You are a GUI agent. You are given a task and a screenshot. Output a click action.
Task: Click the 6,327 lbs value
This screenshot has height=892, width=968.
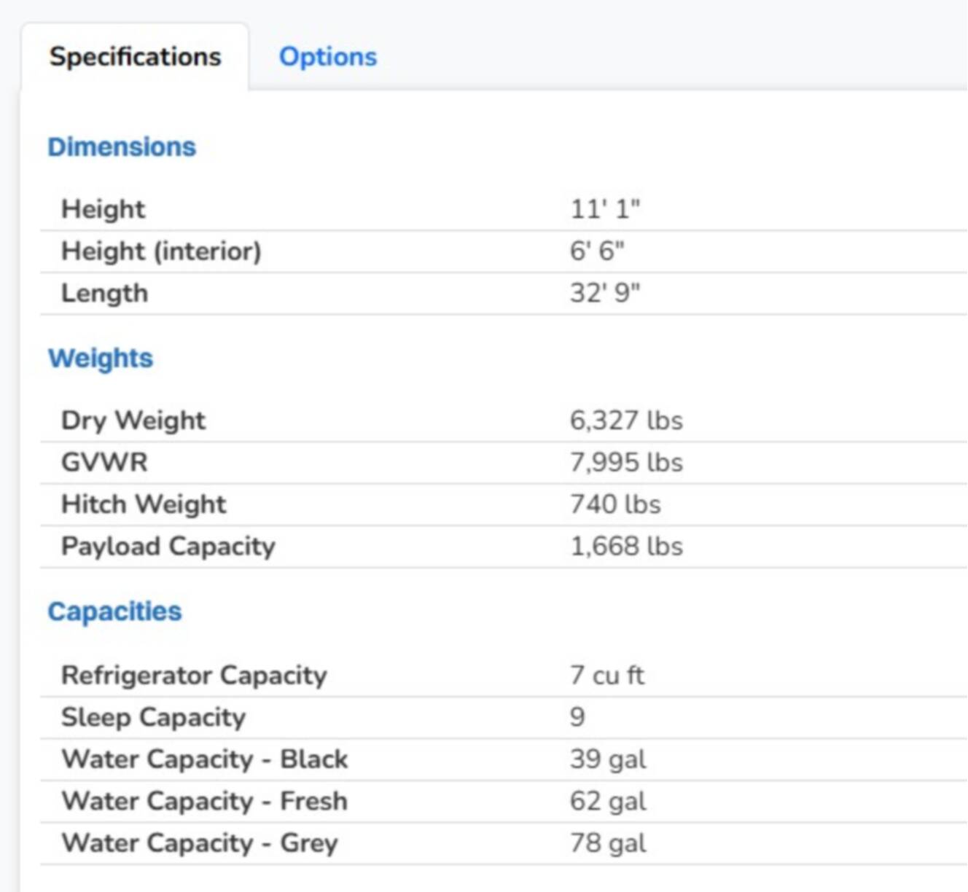pyautogui.click(x=626, y=420)
